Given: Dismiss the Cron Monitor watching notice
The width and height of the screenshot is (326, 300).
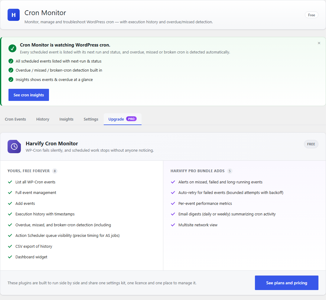Looking at the screenshot, I should point(319,43).
